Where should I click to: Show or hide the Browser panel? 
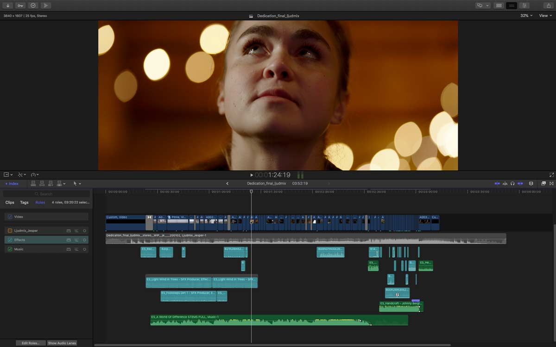pyautogui.click(x=499, y=6)
